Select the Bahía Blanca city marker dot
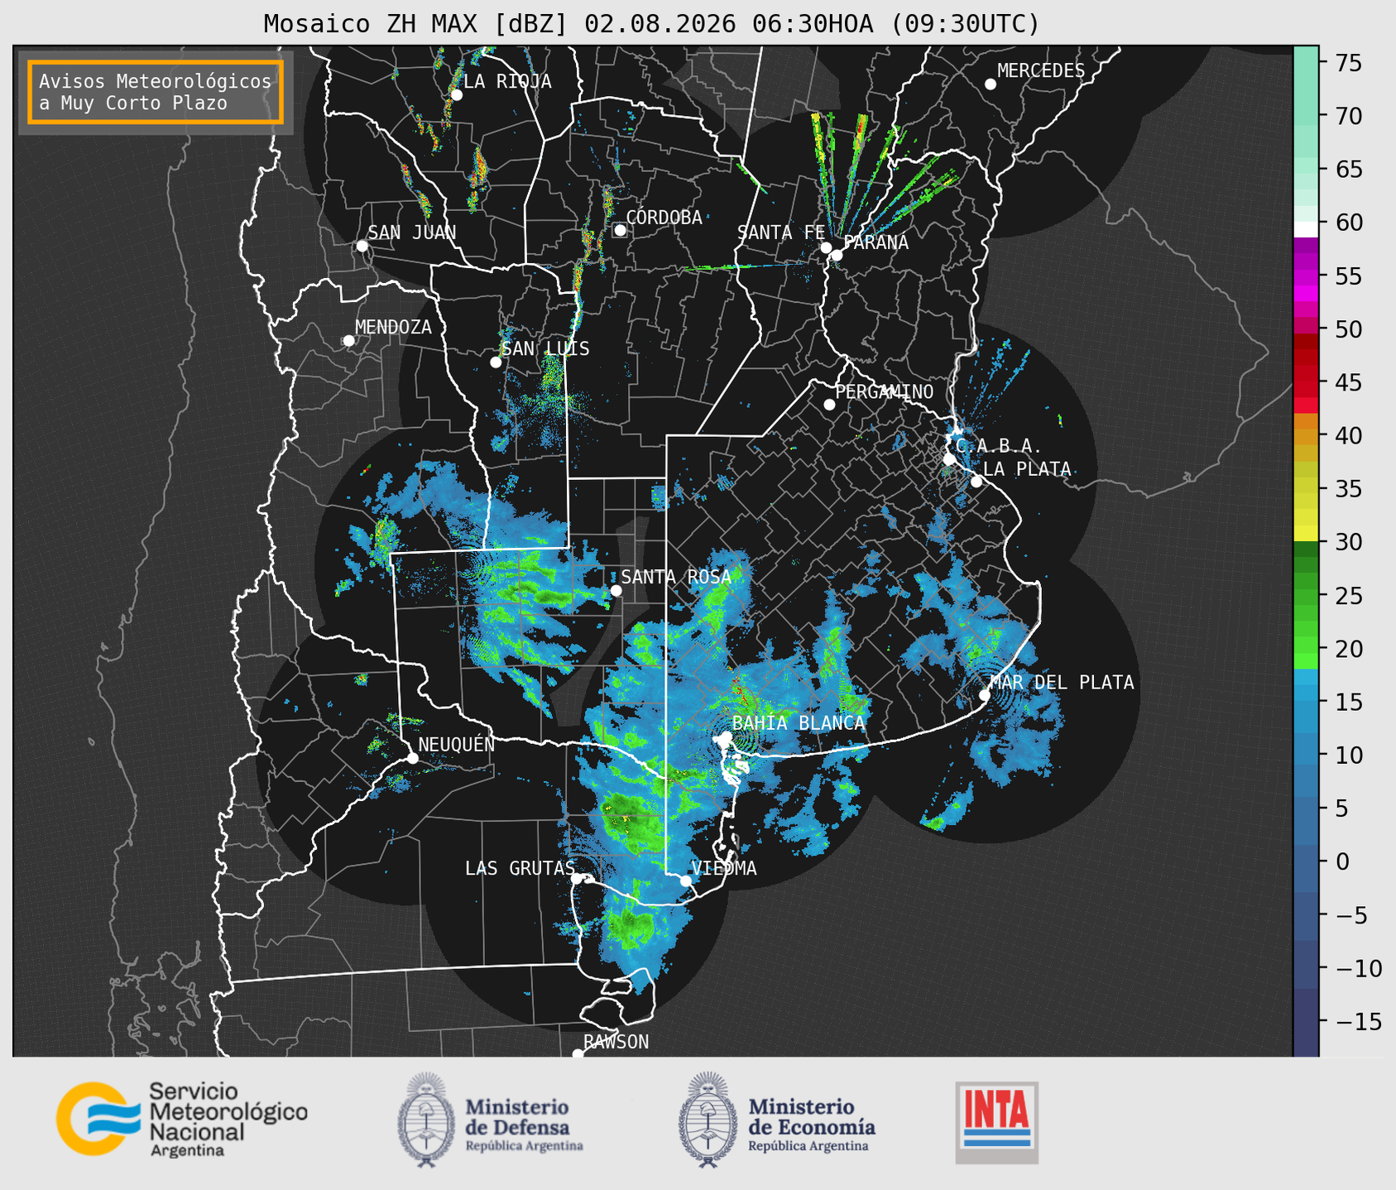1396x1190 pixels. pos(726,737)
